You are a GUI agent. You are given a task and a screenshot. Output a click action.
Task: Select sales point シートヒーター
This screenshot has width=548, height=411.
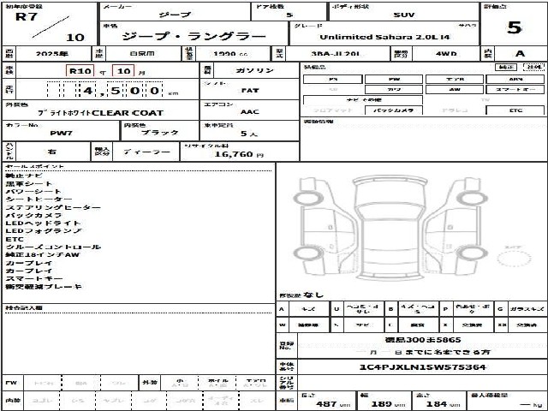[39, 200]
